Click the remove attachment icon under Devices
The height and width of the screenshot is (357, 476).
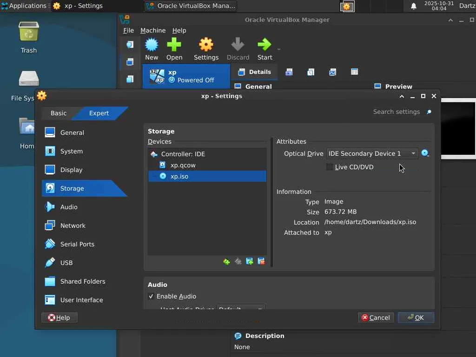pos(261,261)
